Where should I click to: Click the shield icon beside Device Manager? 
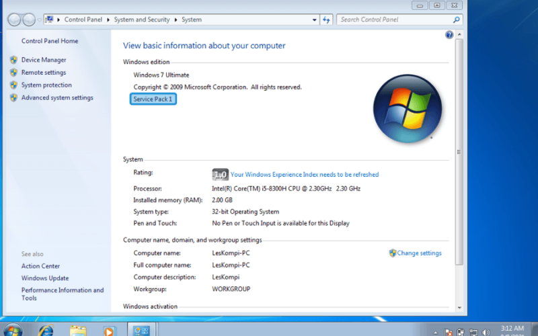pos(13,60)
